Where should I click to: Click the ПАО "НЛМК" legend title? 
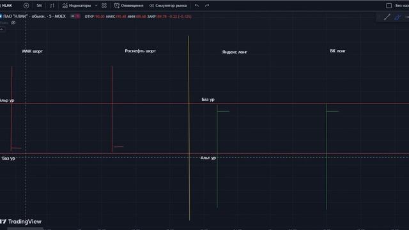(x=35, y=17)
